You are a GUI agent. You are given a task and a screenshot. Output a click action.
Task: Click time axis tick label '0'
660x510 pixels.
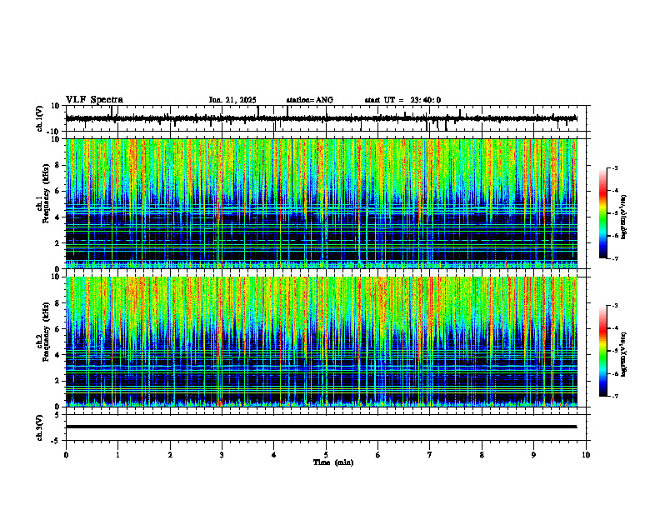tap(66, 455)
